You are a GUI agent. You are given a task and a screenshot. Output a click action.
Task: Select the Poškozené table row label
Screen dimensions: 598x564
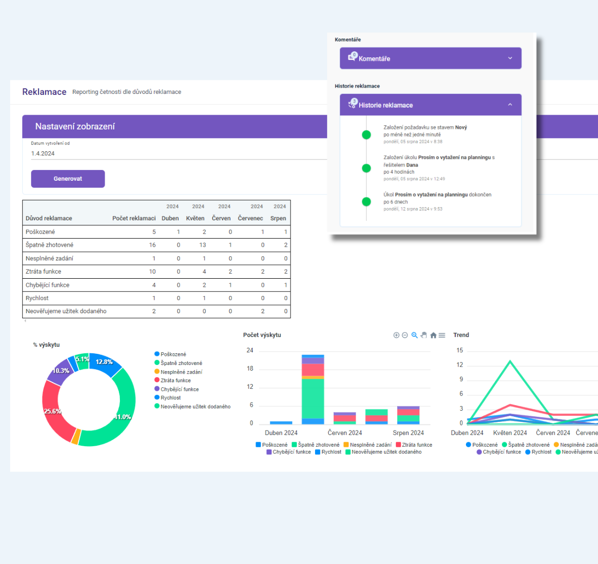[40, 231]
